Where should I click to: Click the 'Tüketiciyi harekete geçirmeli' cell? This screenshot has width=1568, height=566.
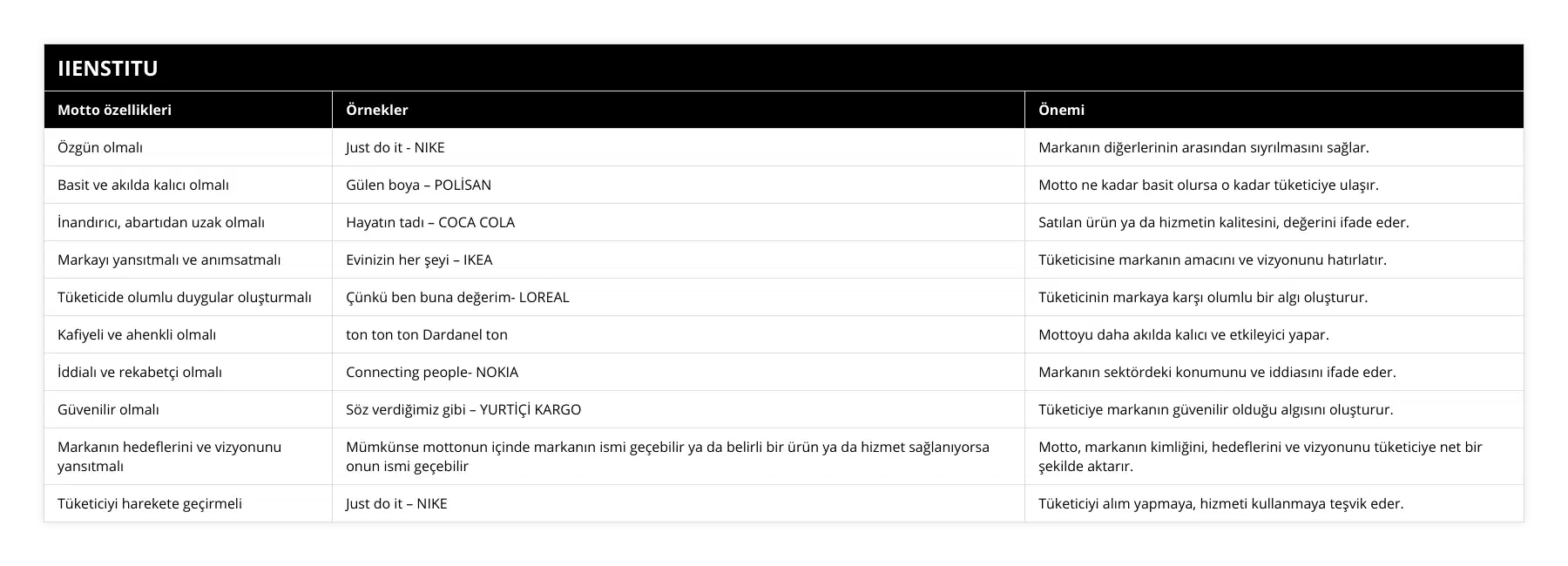pyautogui.click(x=150, y=503)
